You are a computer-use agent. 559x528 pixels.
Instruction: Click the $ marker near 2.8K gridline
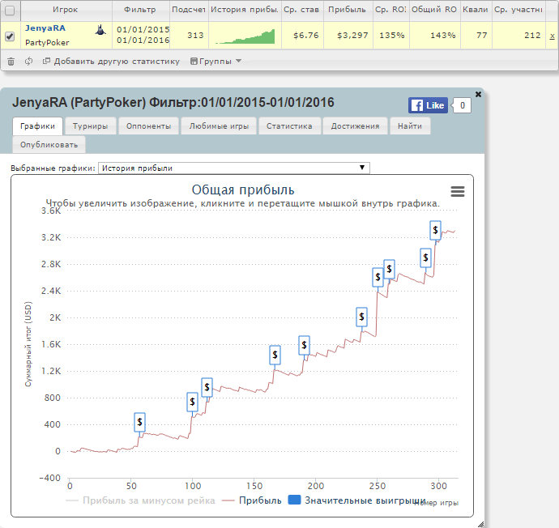(x=389, y=269)
